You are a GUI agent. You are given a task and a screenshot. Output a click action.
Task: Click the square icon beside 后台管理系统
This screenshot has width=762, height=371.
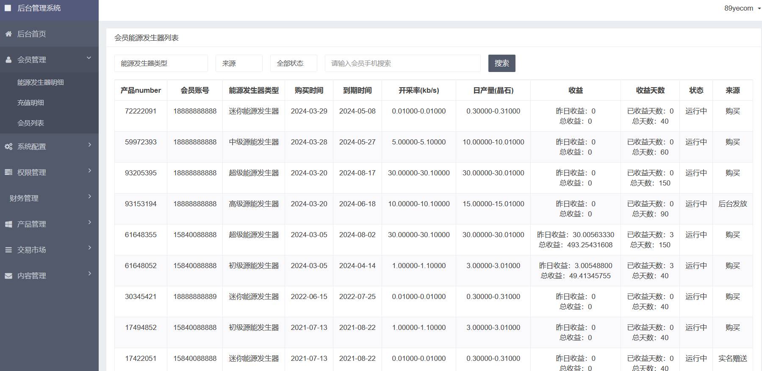(x=8, y=8)
